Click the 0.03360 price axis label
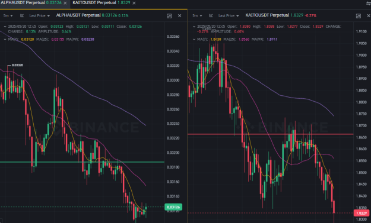The height and width of the screenshot is (223, 371). click(173, 37)
